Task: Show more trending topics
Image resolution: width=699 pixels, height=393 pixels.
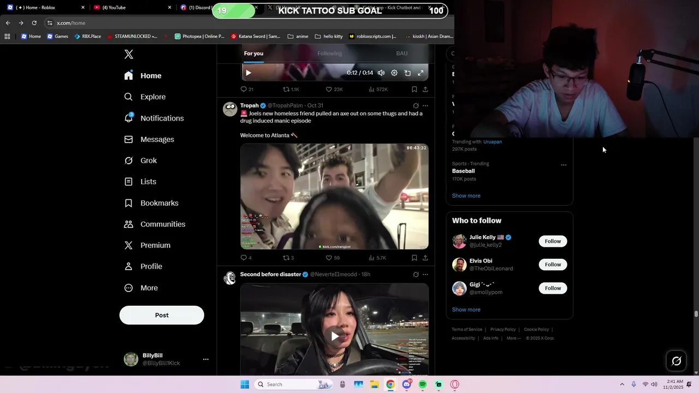Action: click(x=466, y=196)
